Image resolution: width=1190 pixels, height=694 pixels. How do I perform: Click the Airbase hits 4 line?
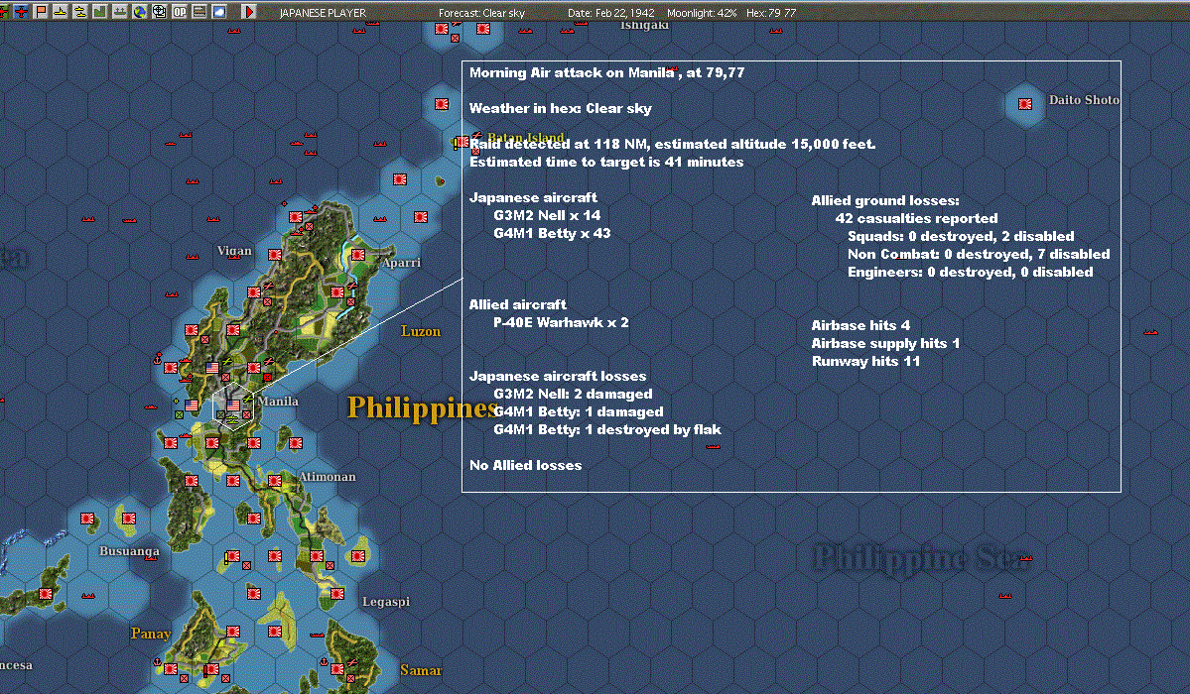pyautogui.click(x=860, y=325)
